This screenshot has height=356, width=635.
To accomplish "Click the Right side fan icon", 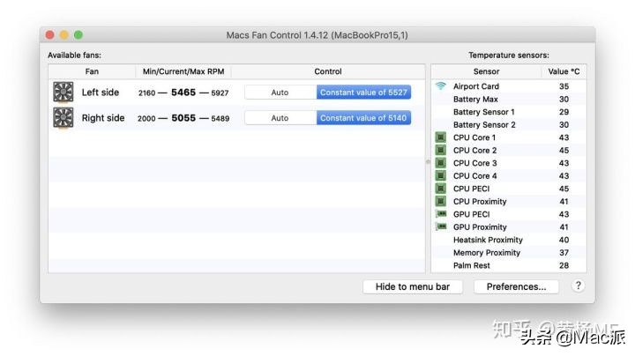I will click(x=63, y=118).
